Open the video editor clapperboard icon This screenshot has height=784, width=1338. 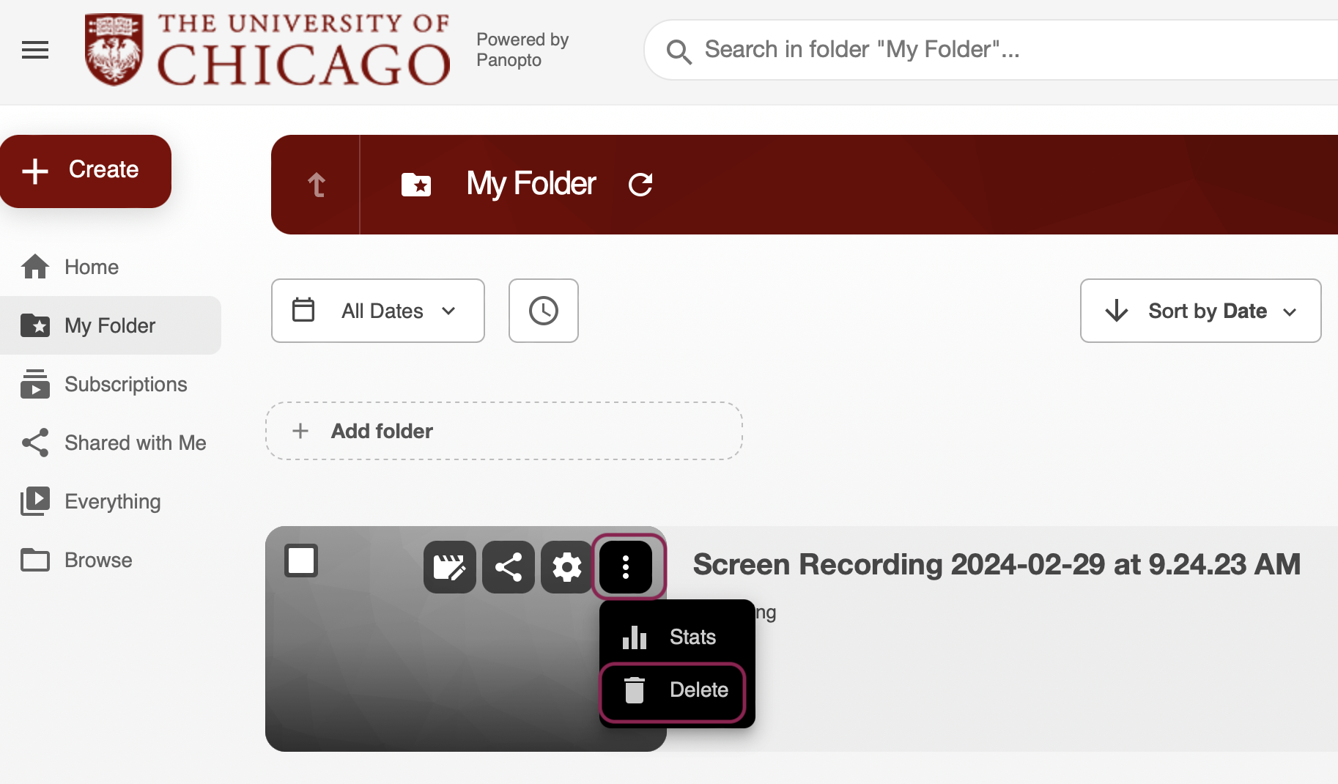[449, 567]
